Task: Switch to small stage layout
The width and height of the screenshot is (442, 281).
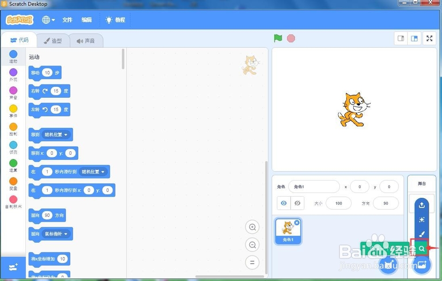Action: [x=400, y=38]
